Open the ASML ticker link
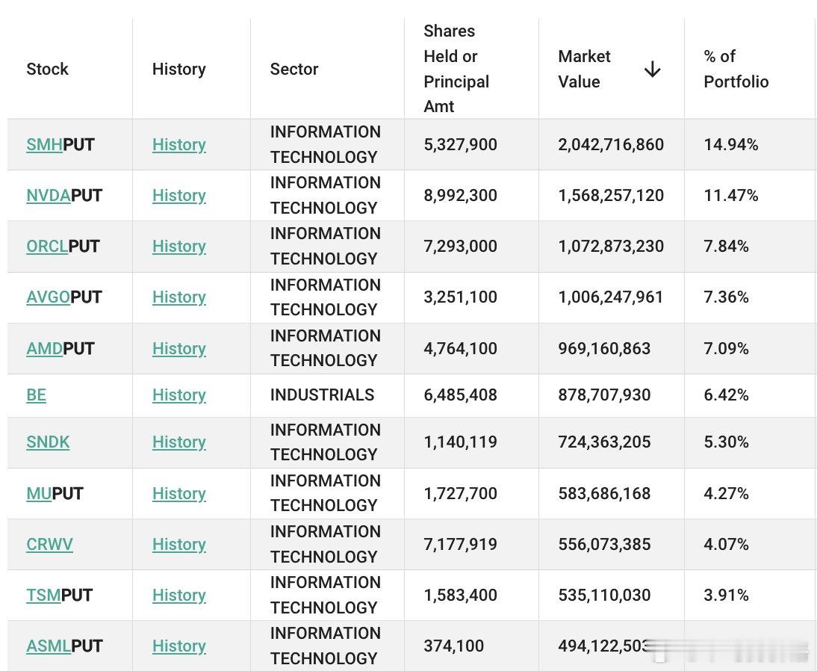The width and height of the screenshot is (817, 671). click(49, 646)
